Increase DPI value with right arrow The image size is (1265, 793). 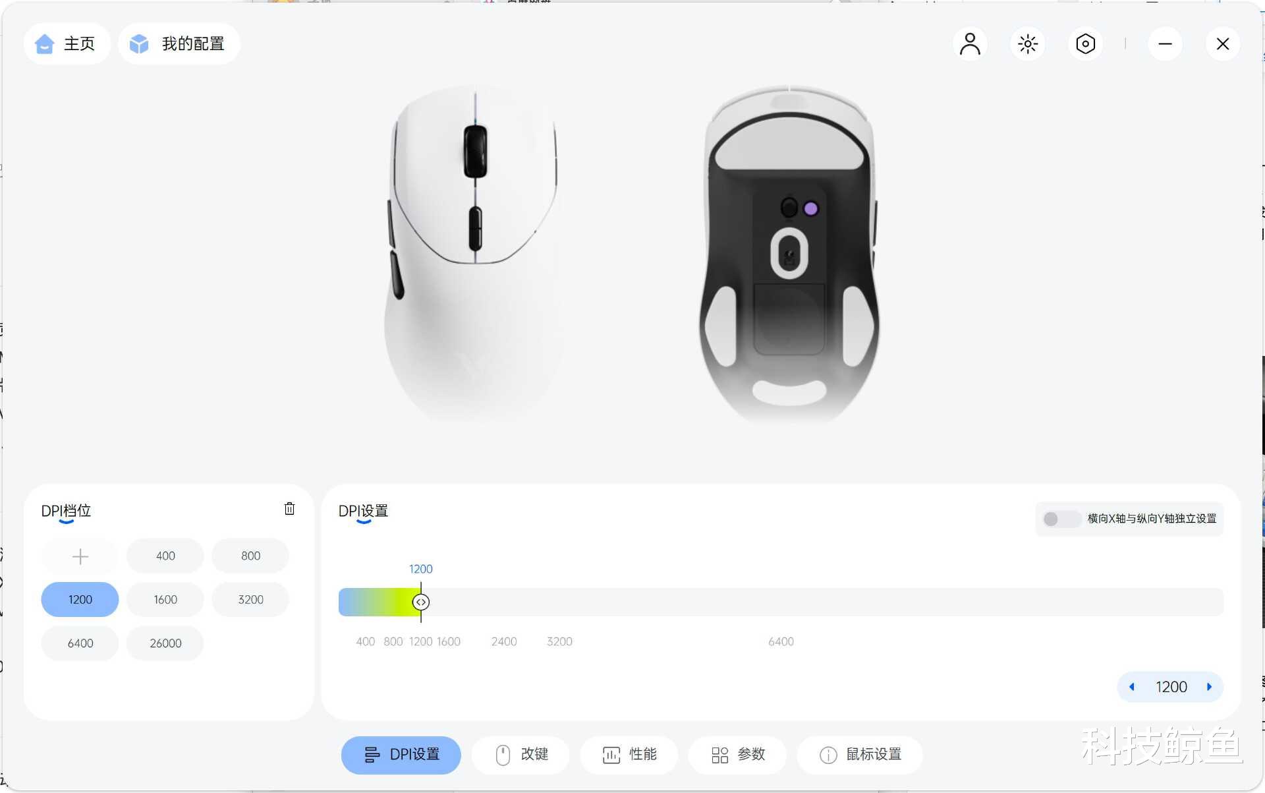(1209, 687)
